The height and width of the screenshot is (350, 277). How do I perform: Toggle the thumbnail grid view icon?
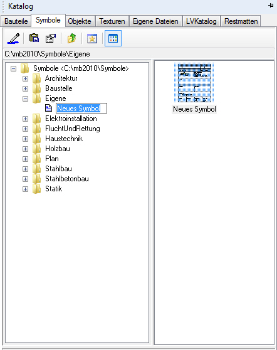pos(113,38)
